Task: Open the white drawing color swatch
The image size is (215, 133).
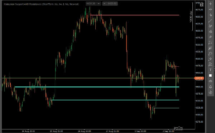Action: tap(210, 76)
